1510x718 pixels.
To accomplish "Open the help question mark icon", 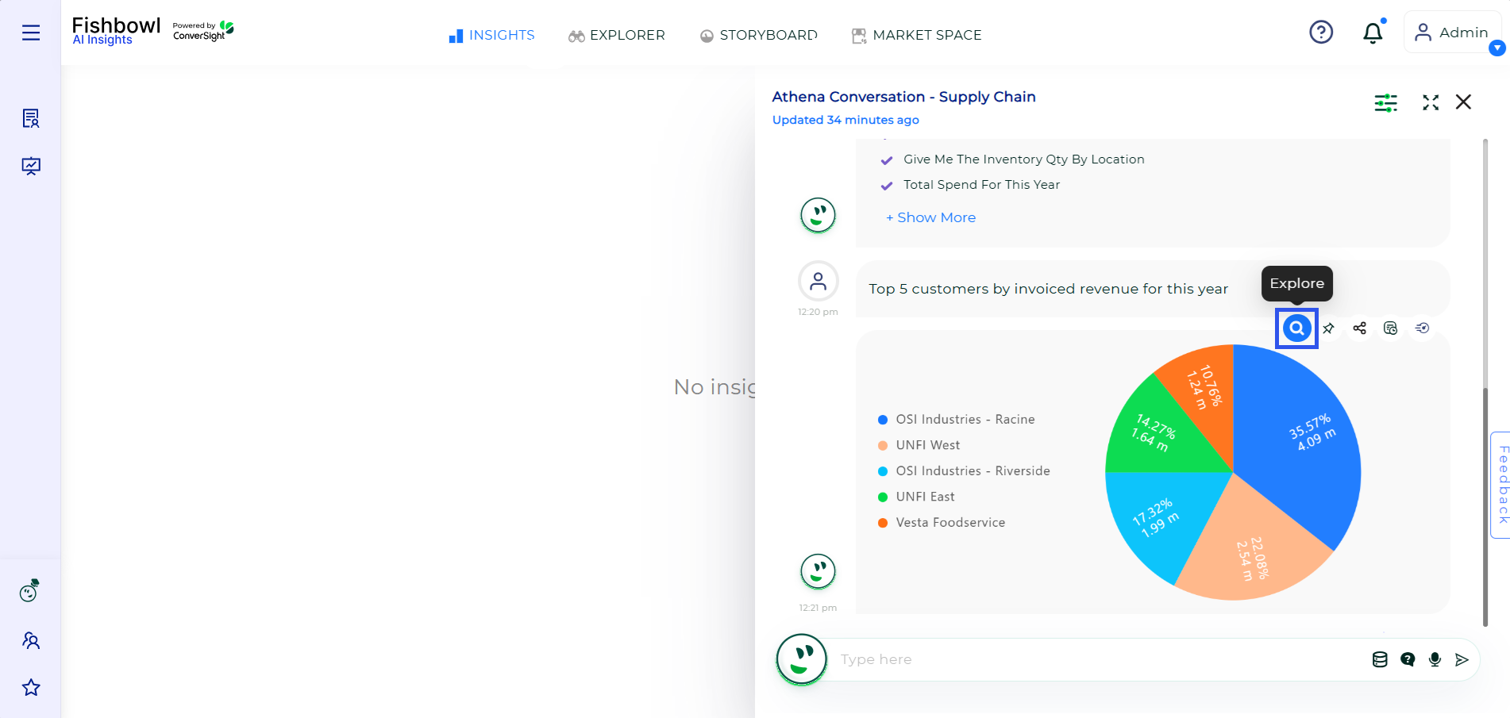I will [1321, 33].
